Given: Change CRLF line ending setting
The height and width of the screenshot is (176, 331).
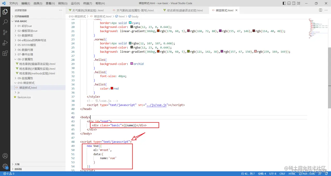Looking at the screenshot, I should point(282,174).
